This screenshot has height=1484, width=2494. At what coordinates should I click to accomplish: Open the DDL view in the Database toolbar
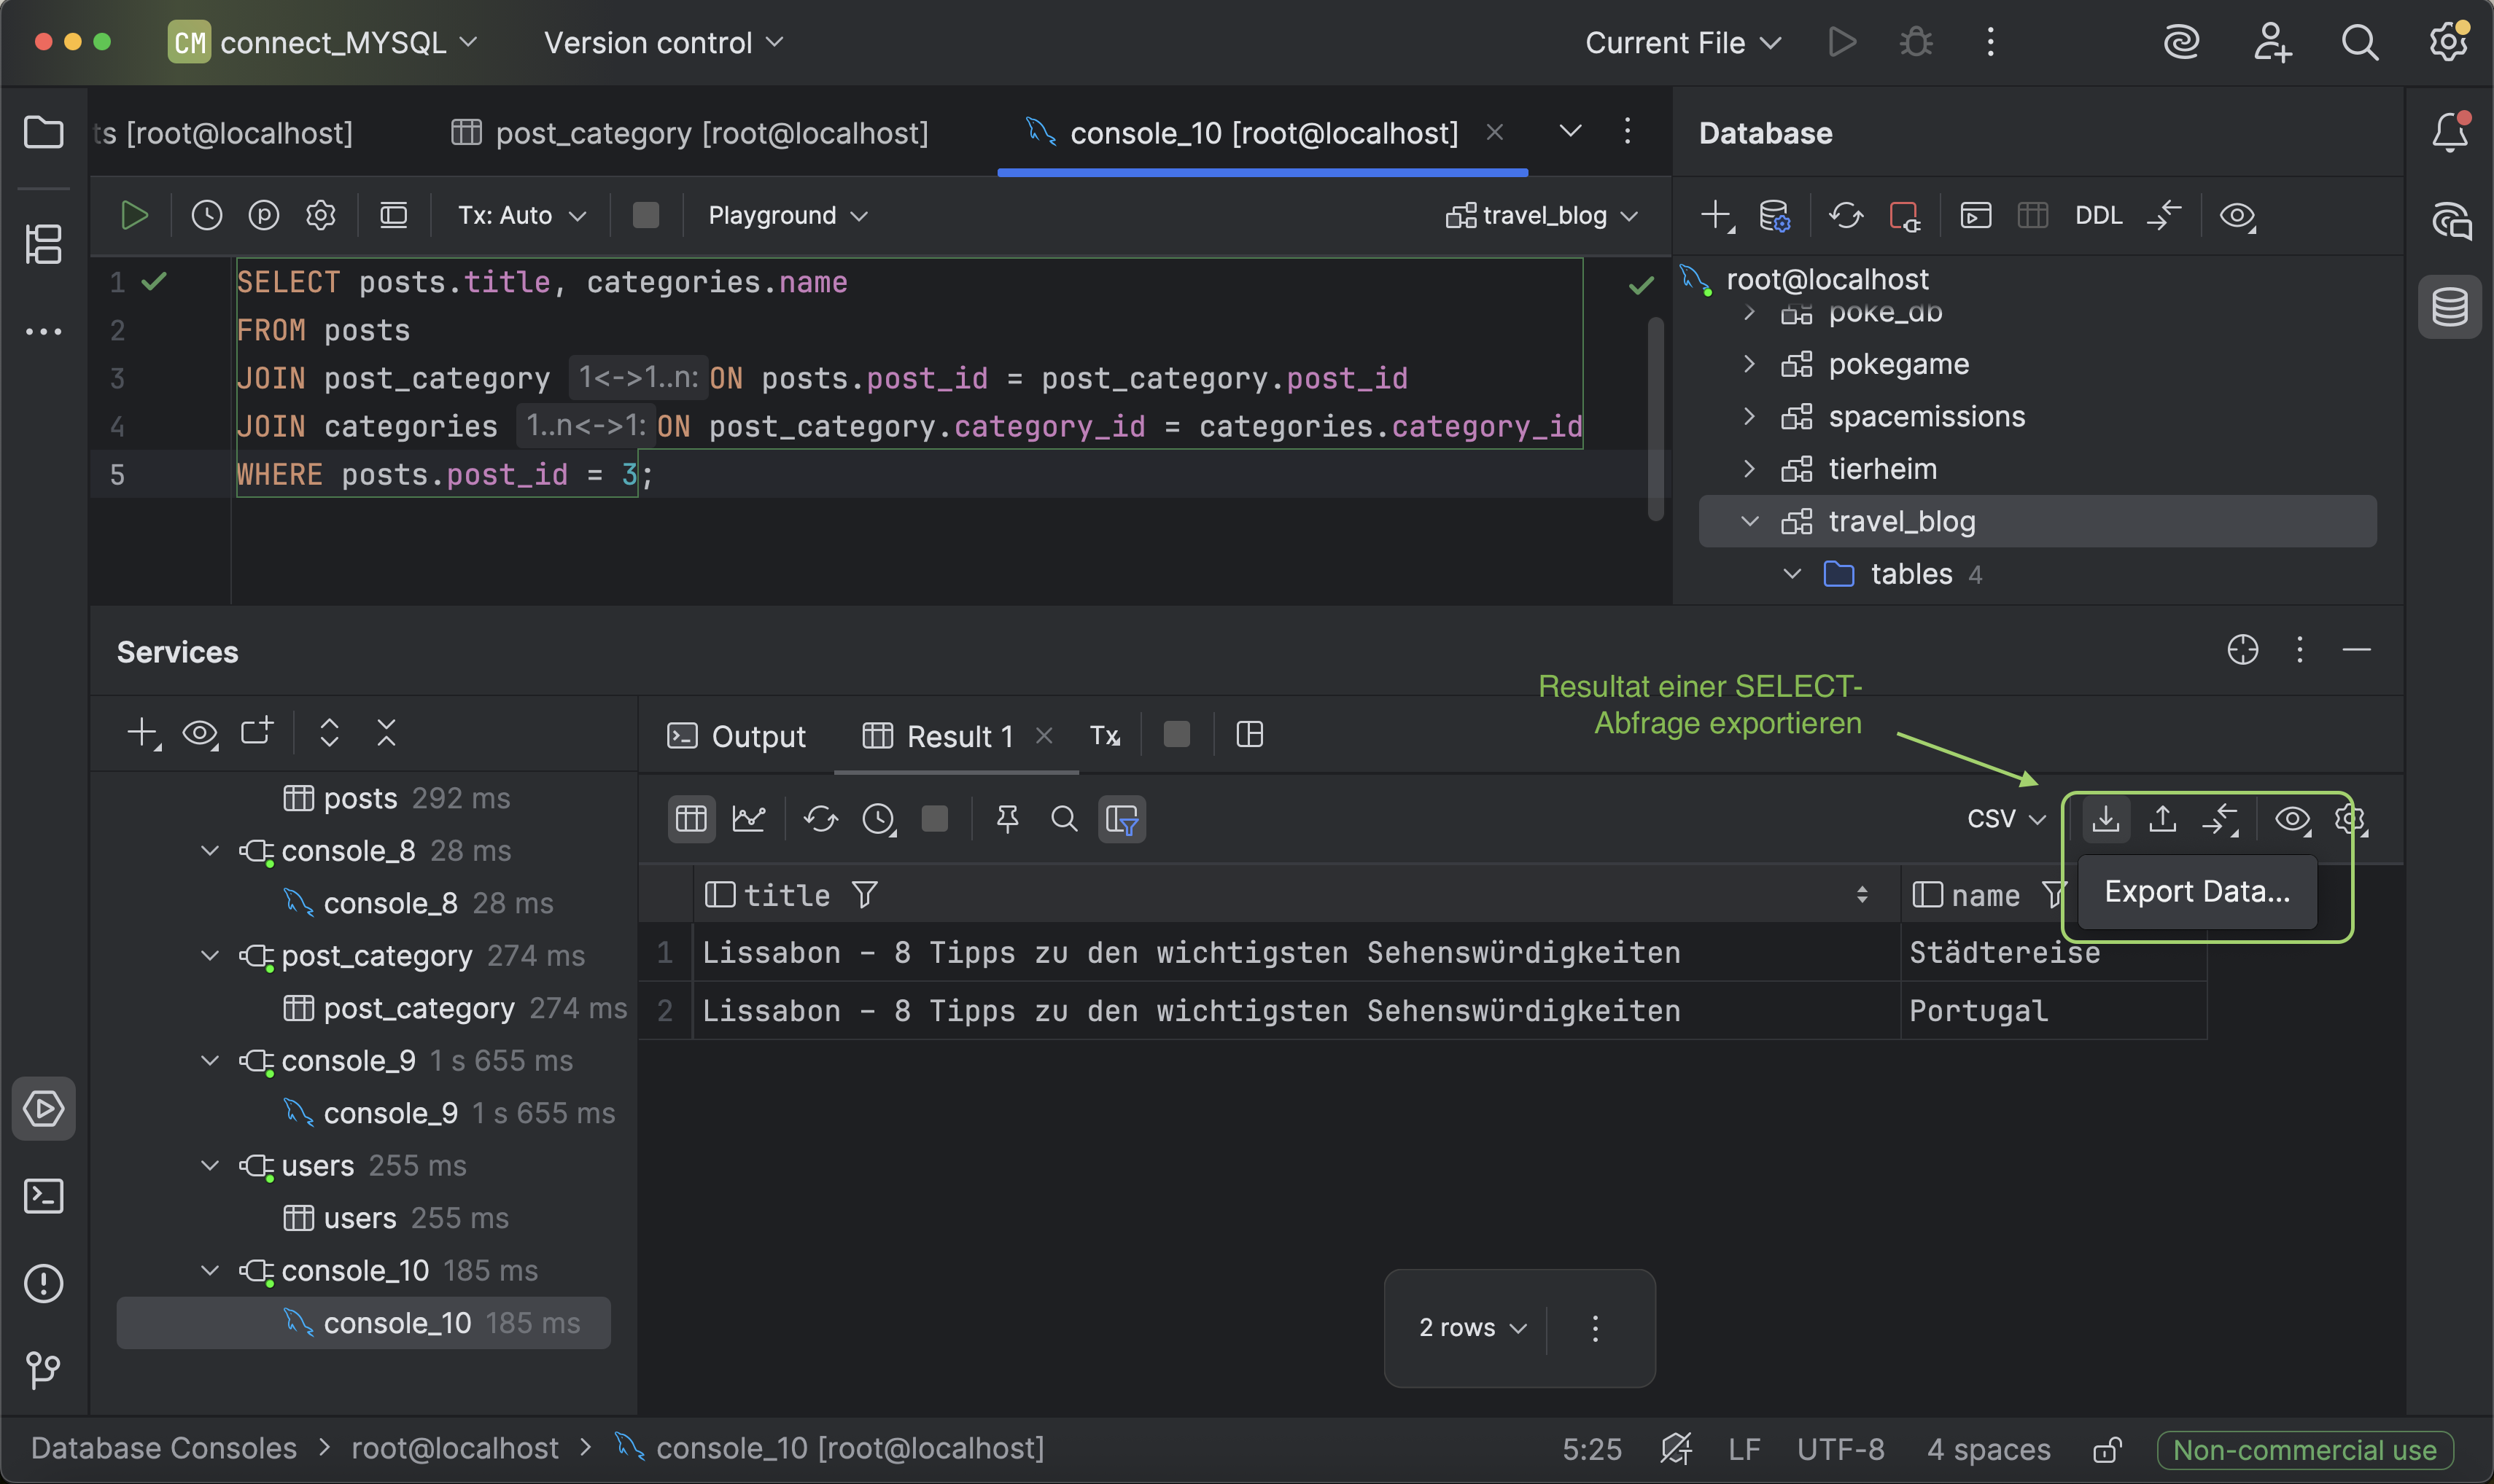click(x=2098, y=215)
